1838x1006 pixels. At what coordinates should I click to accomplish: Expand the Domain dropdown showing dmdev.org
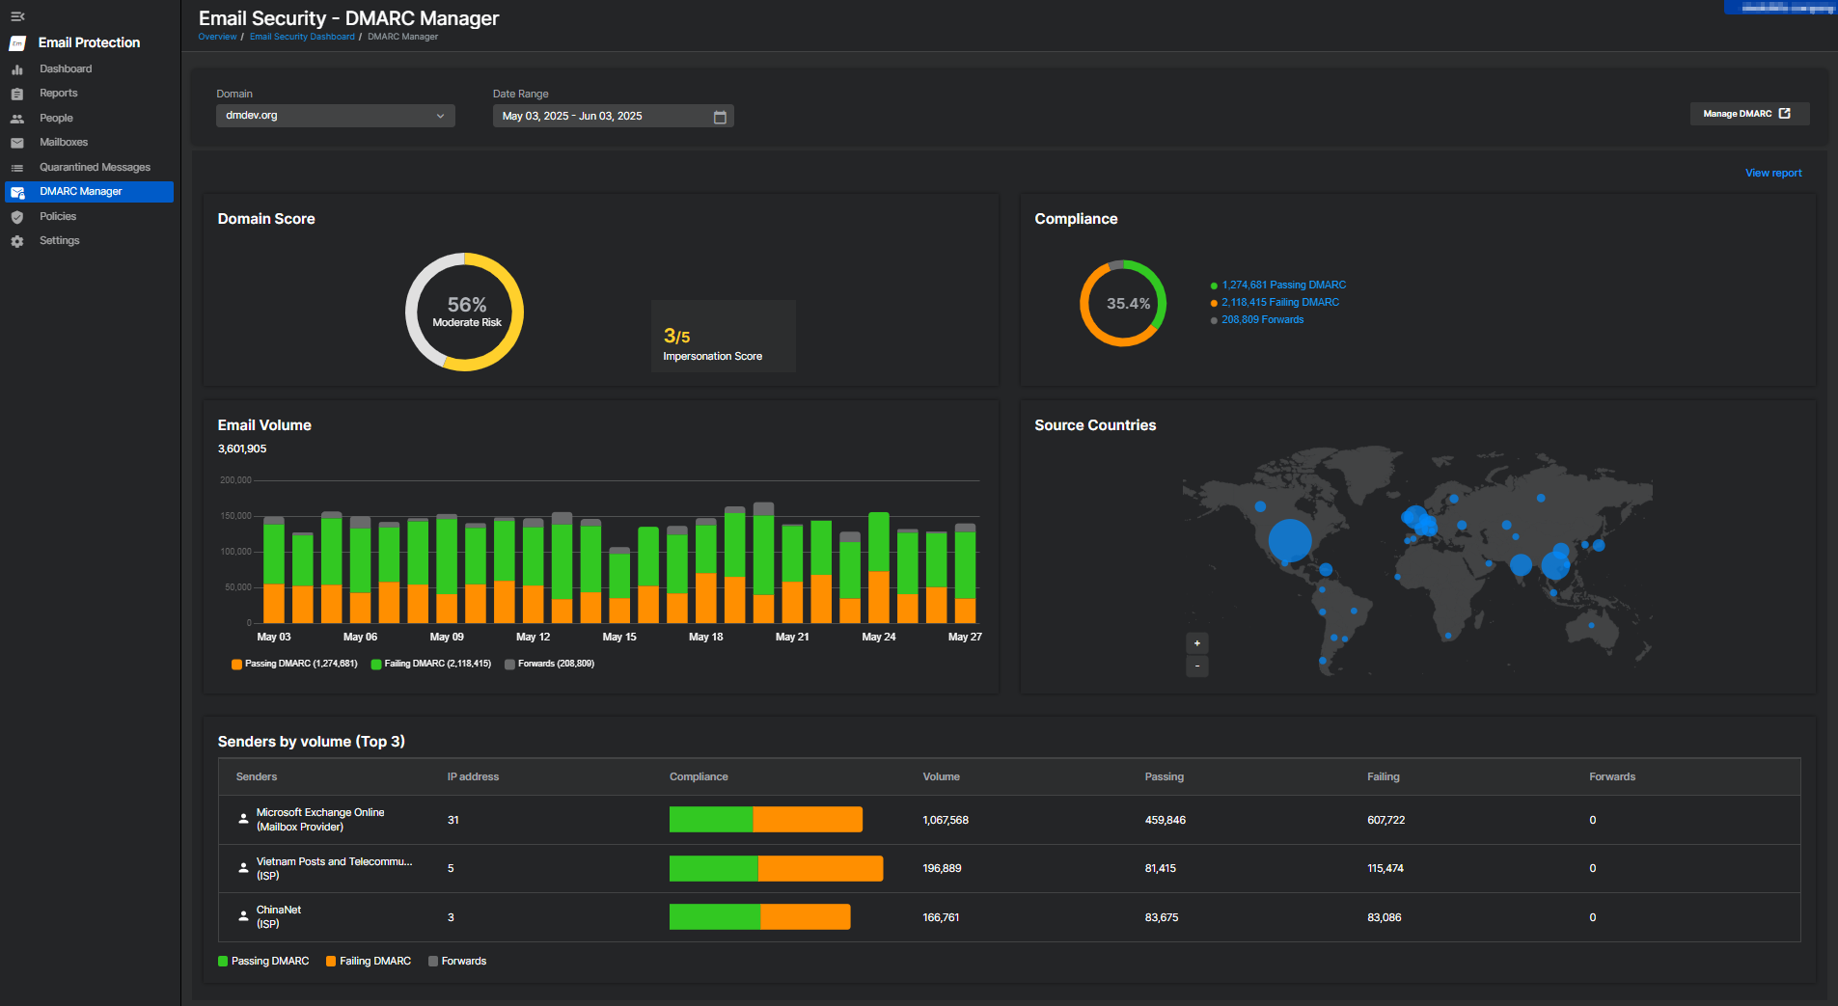(x=335, y=116)
